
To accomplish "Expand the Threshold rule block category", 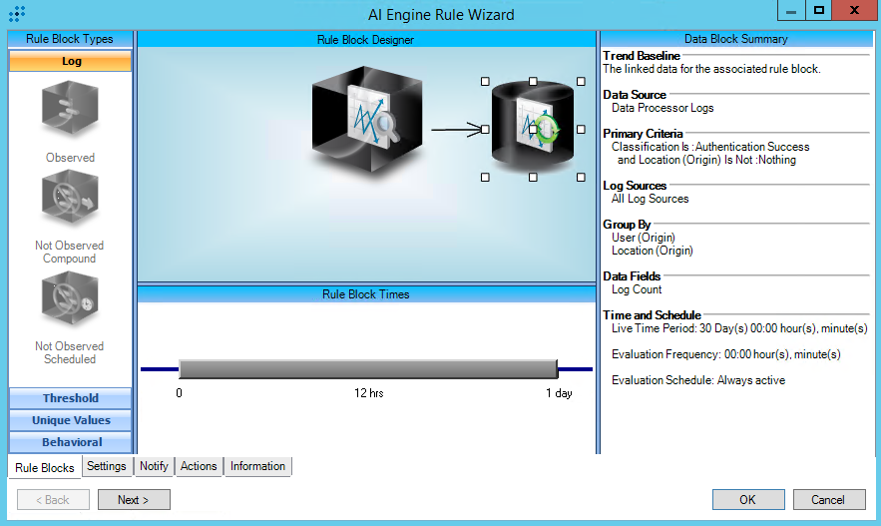I will [x=70, y=398].
